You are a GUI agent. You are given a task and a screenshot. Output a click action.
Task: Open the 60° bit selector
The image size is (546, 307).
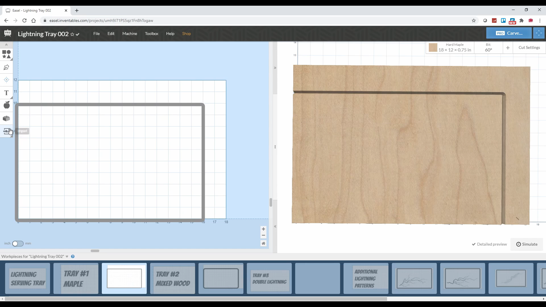488,47
